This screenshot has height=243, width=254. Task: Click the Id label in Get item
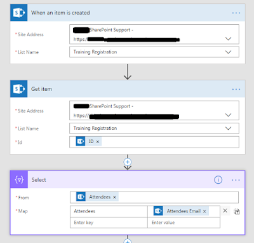pos(20,142)
